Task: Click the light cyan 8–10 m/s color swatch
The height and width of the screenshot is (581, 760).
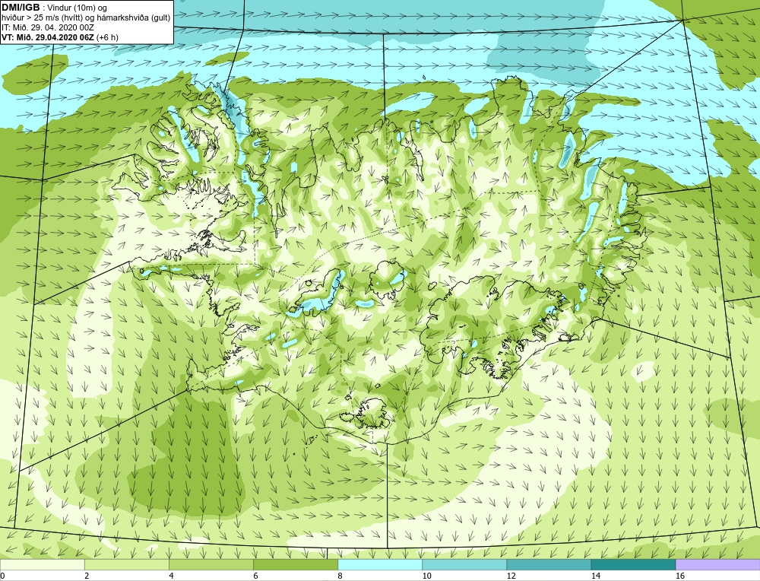Action: point(380,564)
